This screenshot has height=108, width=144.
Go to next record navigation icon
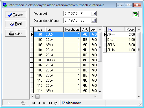click(45, 103)
